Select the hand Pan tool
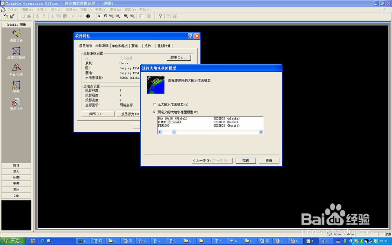Viewport: 392px width, 245px height. coord(105,16)
